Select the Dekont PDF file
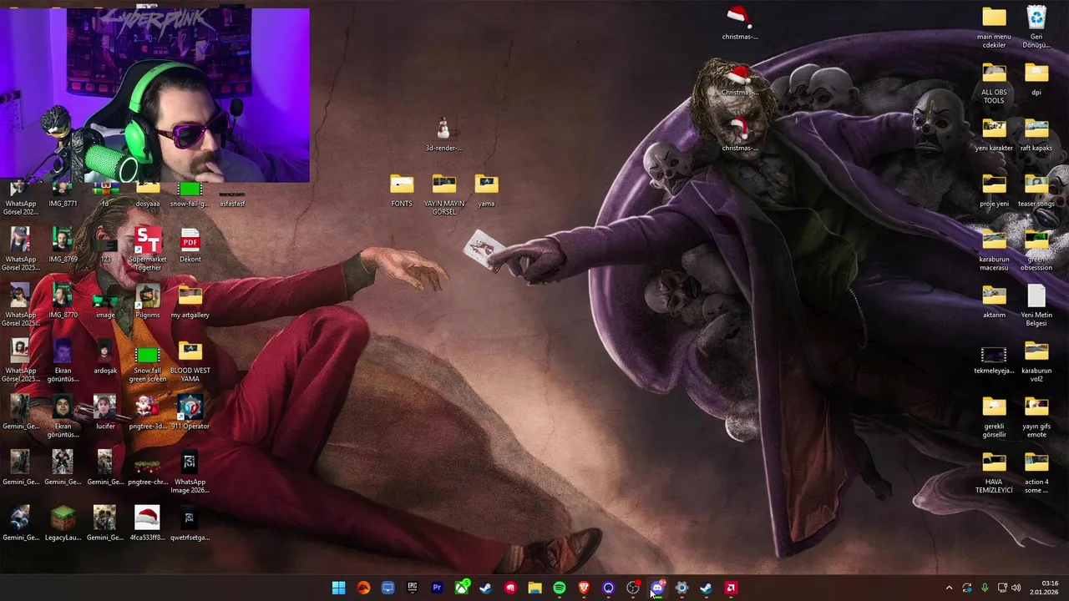 [190, 246]
